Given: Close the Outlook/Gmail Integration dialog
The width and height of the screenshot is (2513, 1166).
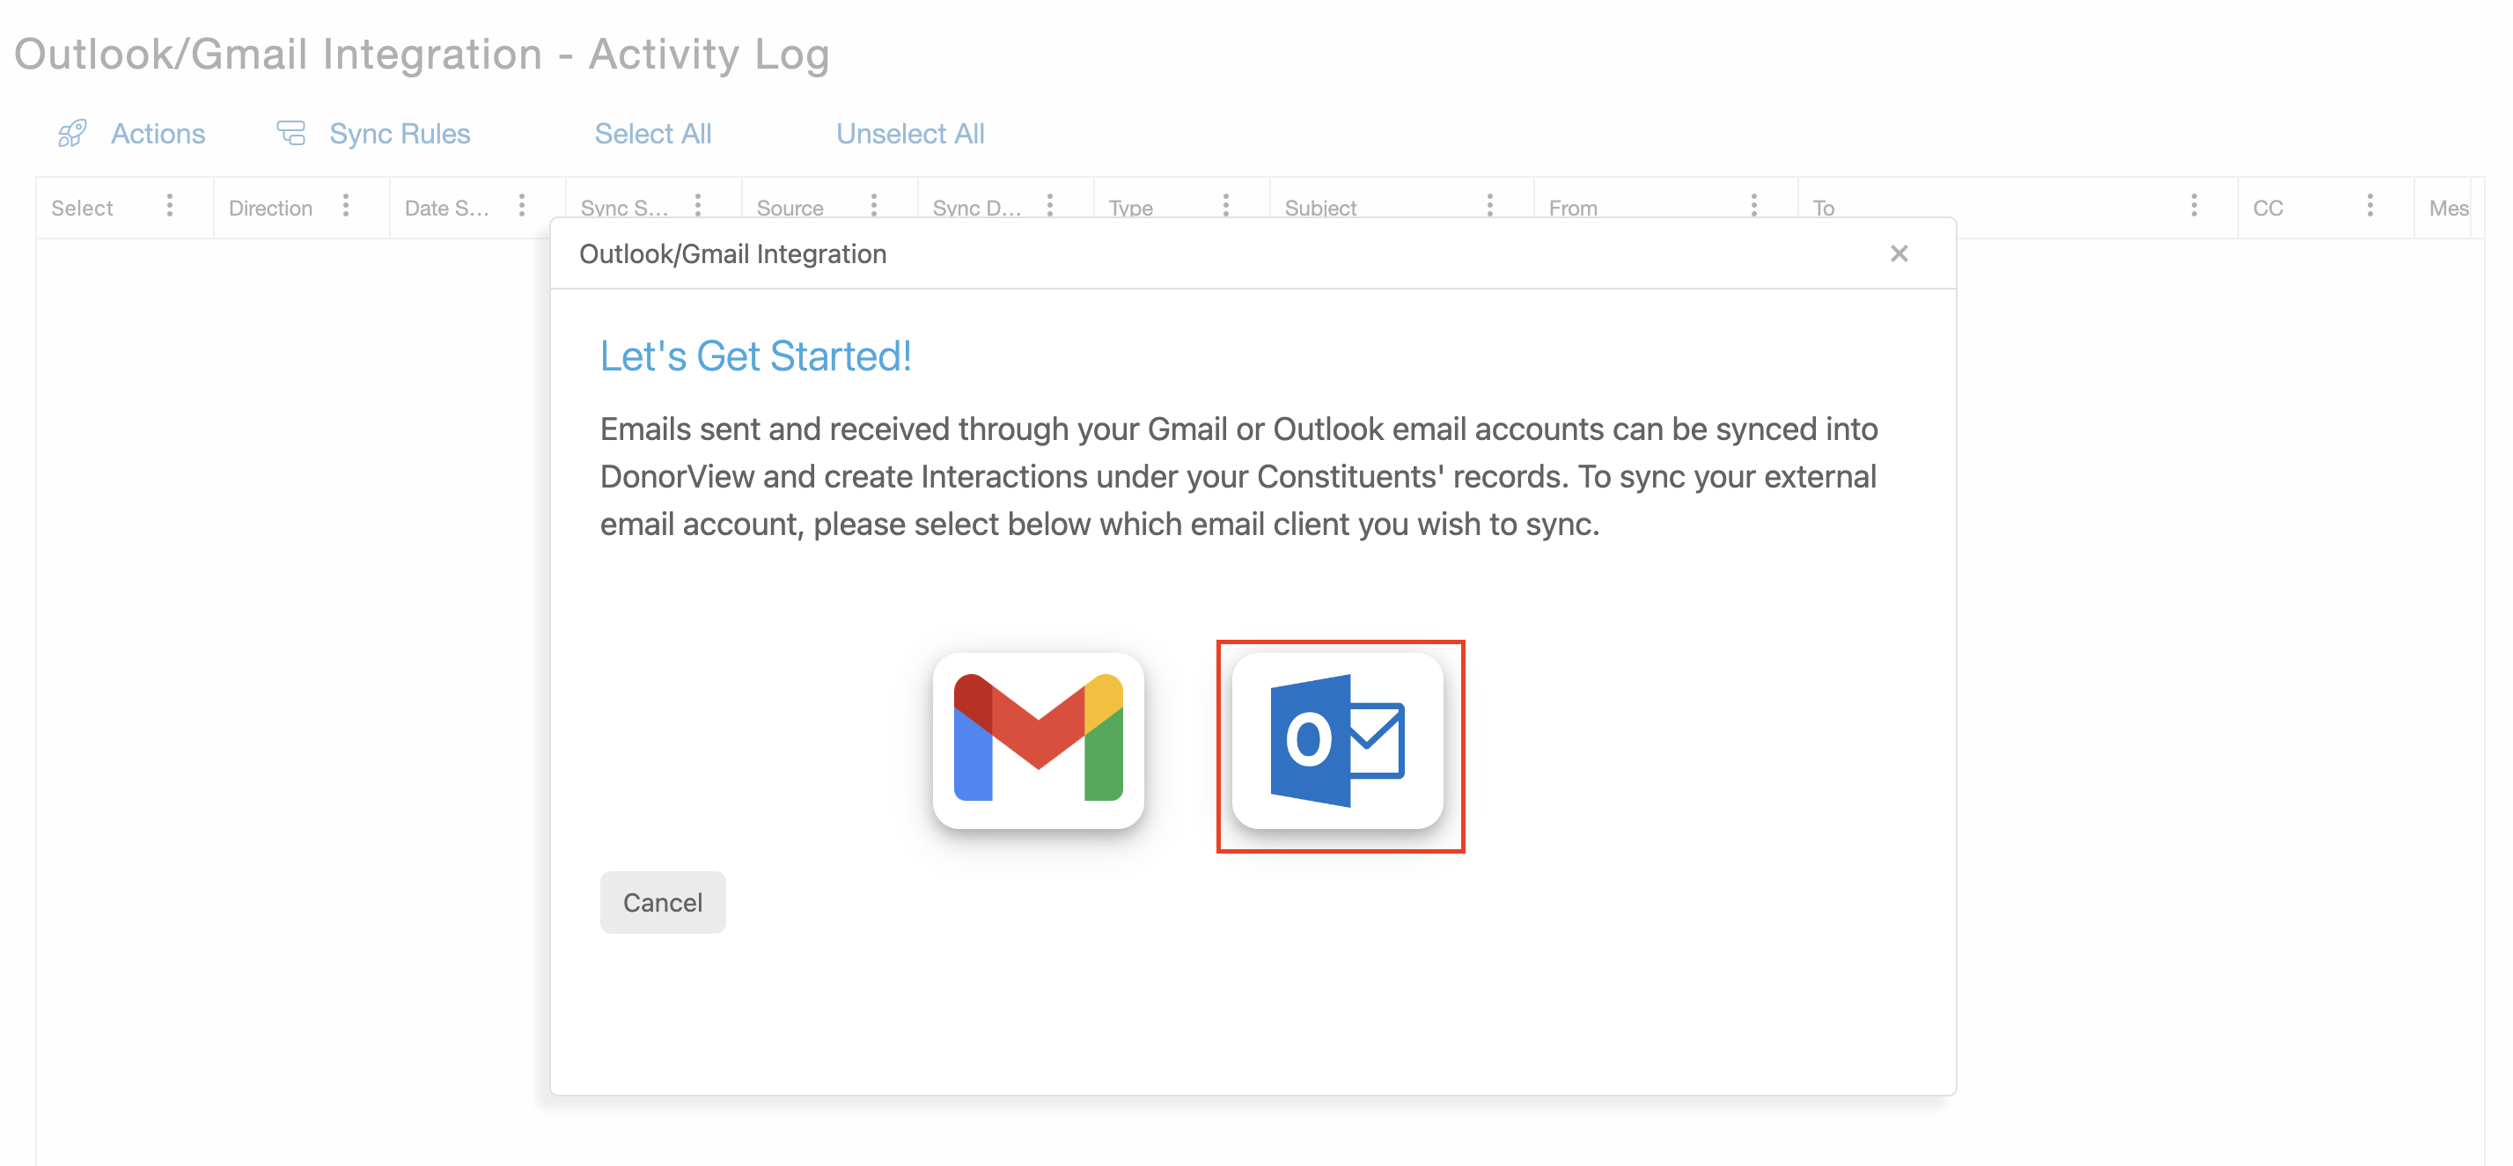Looking at the screenshot, I should (x=1898, y=253).
